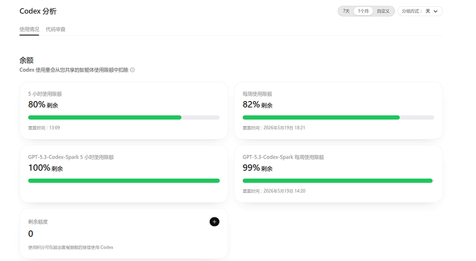Switch to the 代码审查 tab

pos(56,30)
